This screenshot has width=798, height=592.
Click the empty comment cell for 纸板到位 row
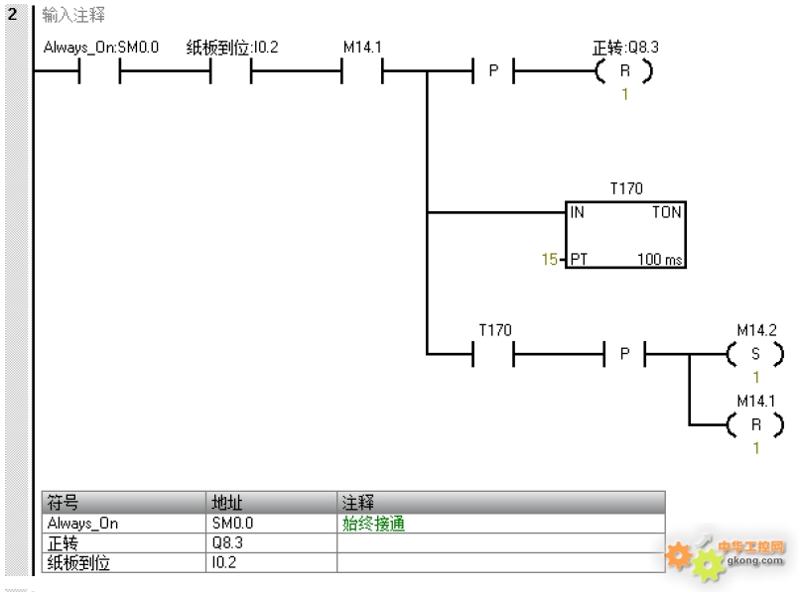click(x=501, y=563)
